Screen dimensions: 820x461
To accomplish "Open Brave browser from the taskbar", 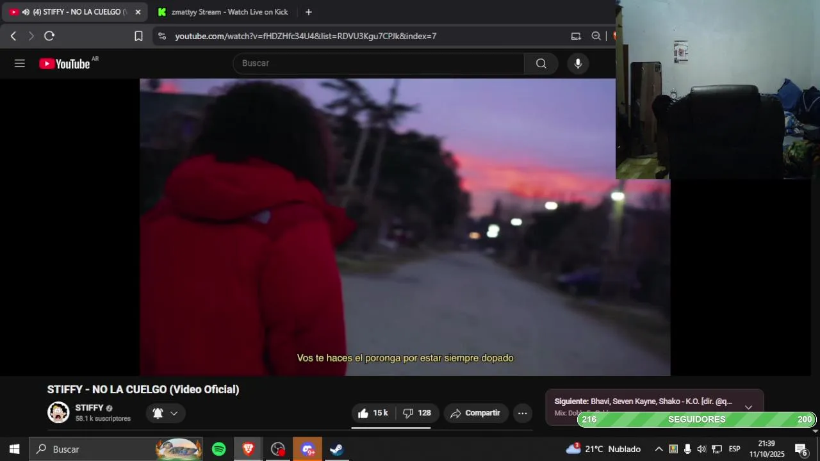I will 249,449.
